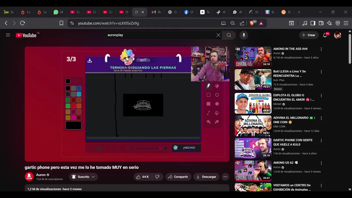Viewport: 352px width, 198px height.
Task: Open options menu for Buti LLEGA a Lima video
Action: coord(321,72)
